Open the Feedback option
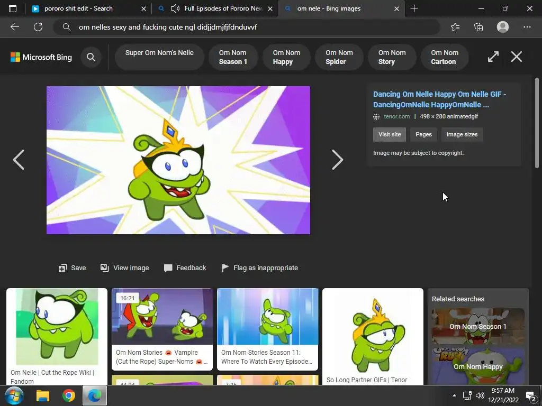 pyautogui.click(x=185, y=268)
